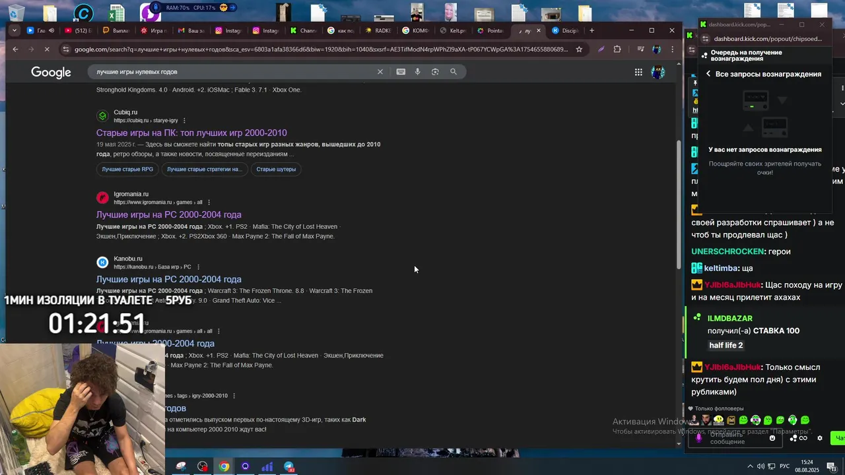The height and width of the screenshot is (475, 845).
Task: Click the purple feather extension icon
Action: (601, 49)
